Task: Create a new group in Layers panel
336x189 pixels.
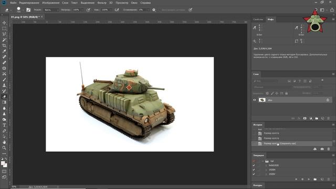Action: (317, 118)
